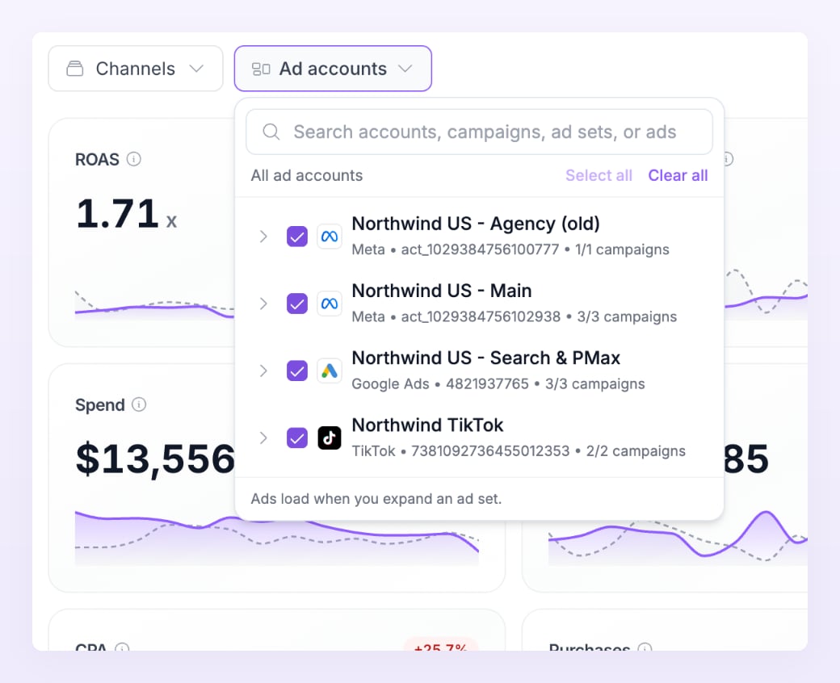Click the TikTok logo icon
Image resolution: width=840 pixels, height=683 pixels.
tap(330, 438)
